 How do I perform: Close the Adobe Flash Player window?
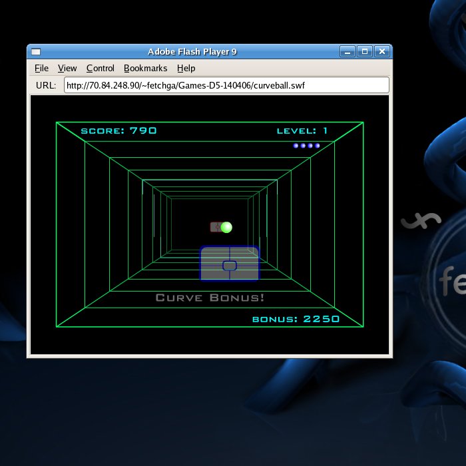[382, 52]
